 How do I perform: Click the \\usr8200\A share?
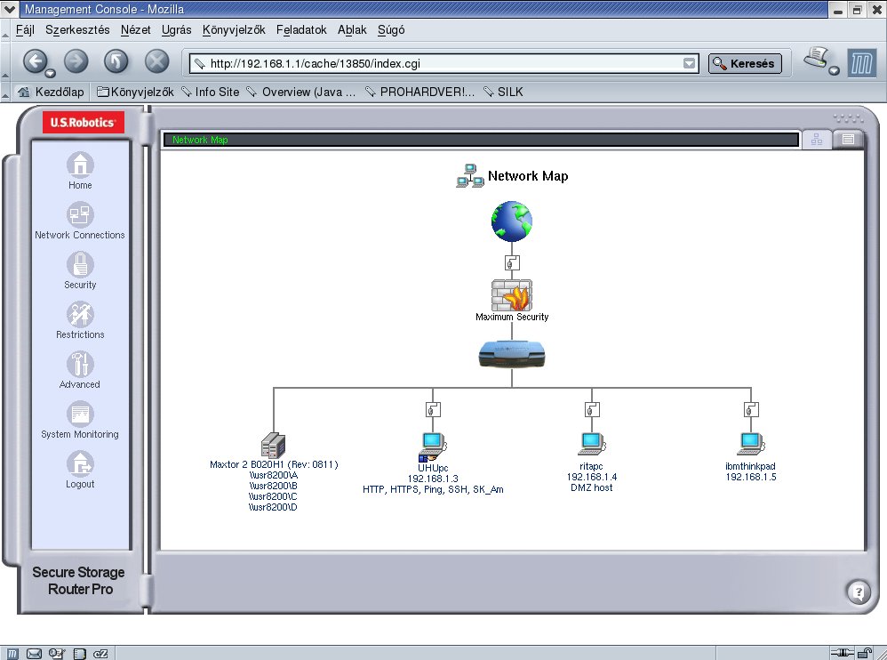click(273, 475)
